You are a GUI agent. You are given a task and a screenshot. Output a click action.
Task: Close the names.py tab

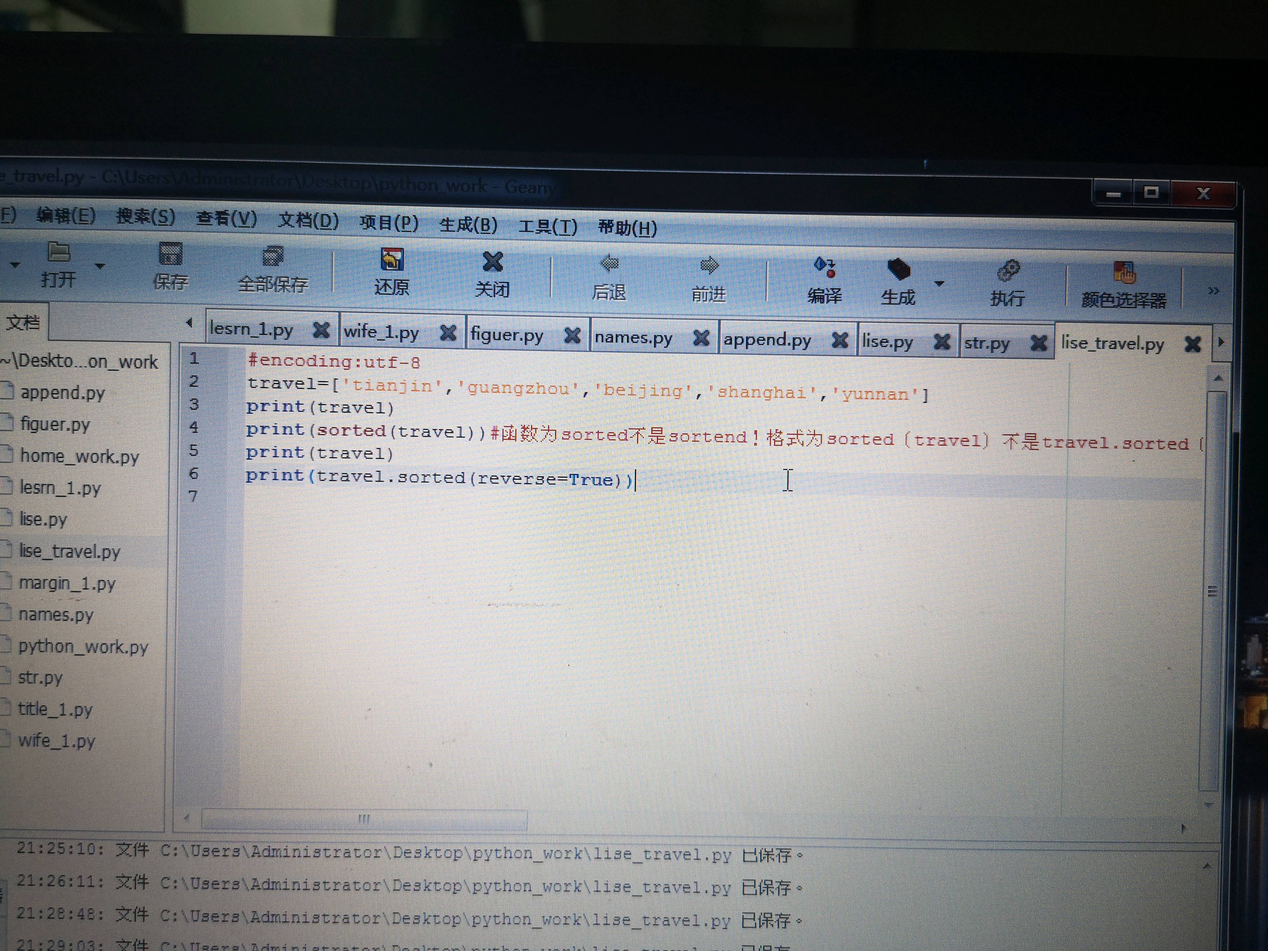(x=700, y=338)
